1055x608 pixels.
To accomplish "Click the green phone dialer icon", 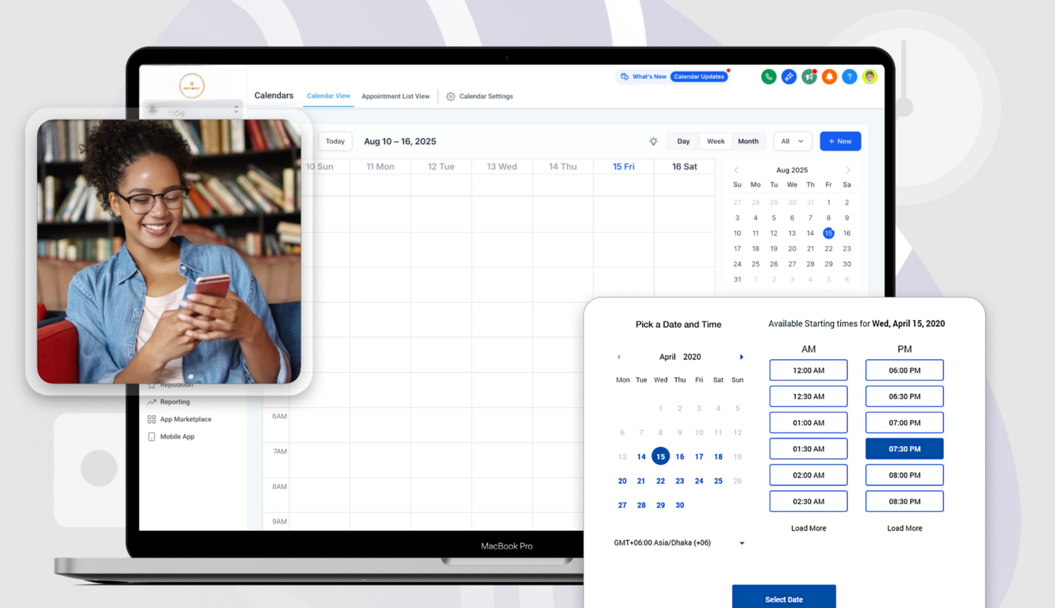I will click(769, 77).
